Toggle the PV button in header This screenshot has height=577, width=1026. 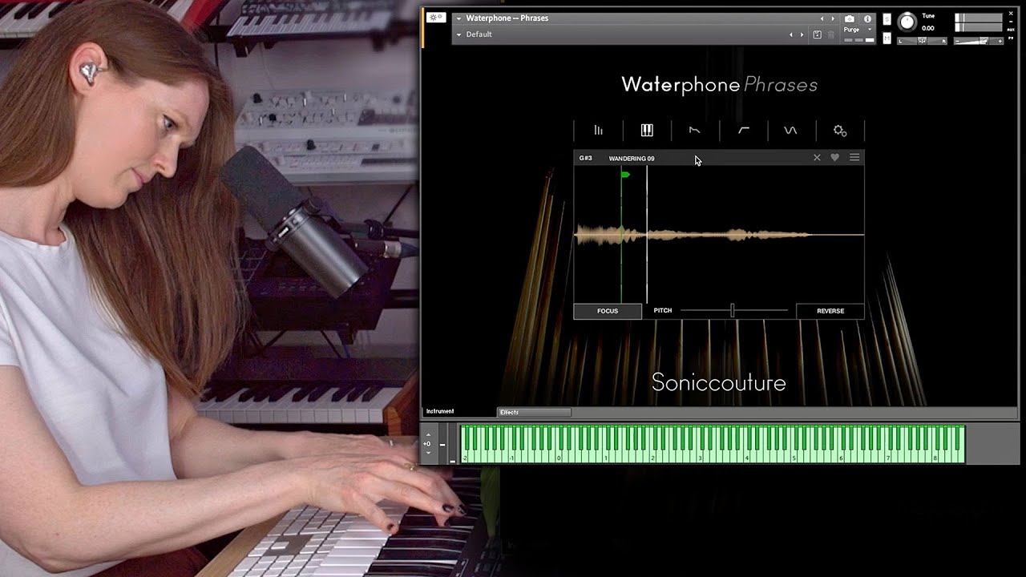pos(1010,38)
